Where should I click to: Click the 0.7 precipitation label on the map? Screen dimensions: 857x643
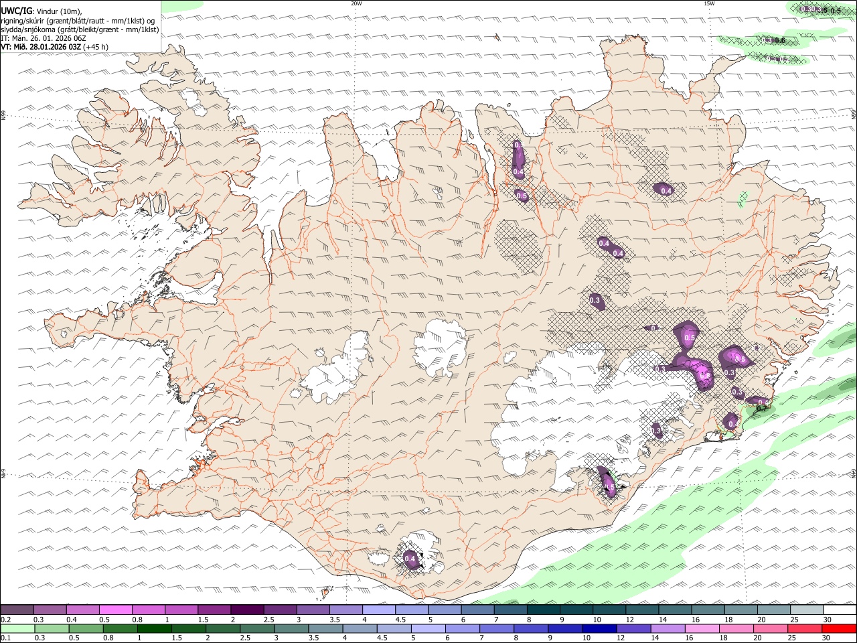point(761,409)
